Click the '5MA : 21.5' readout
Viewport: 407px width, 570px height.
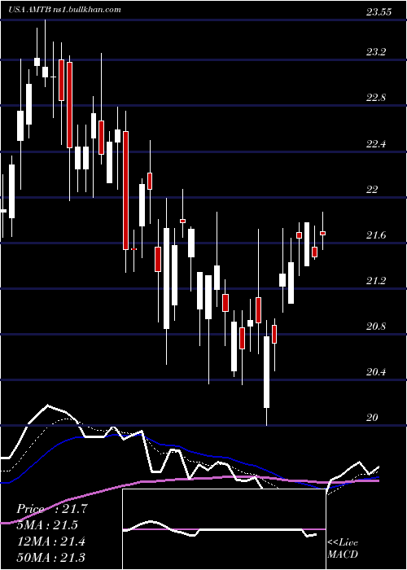[x=47, y=525]
